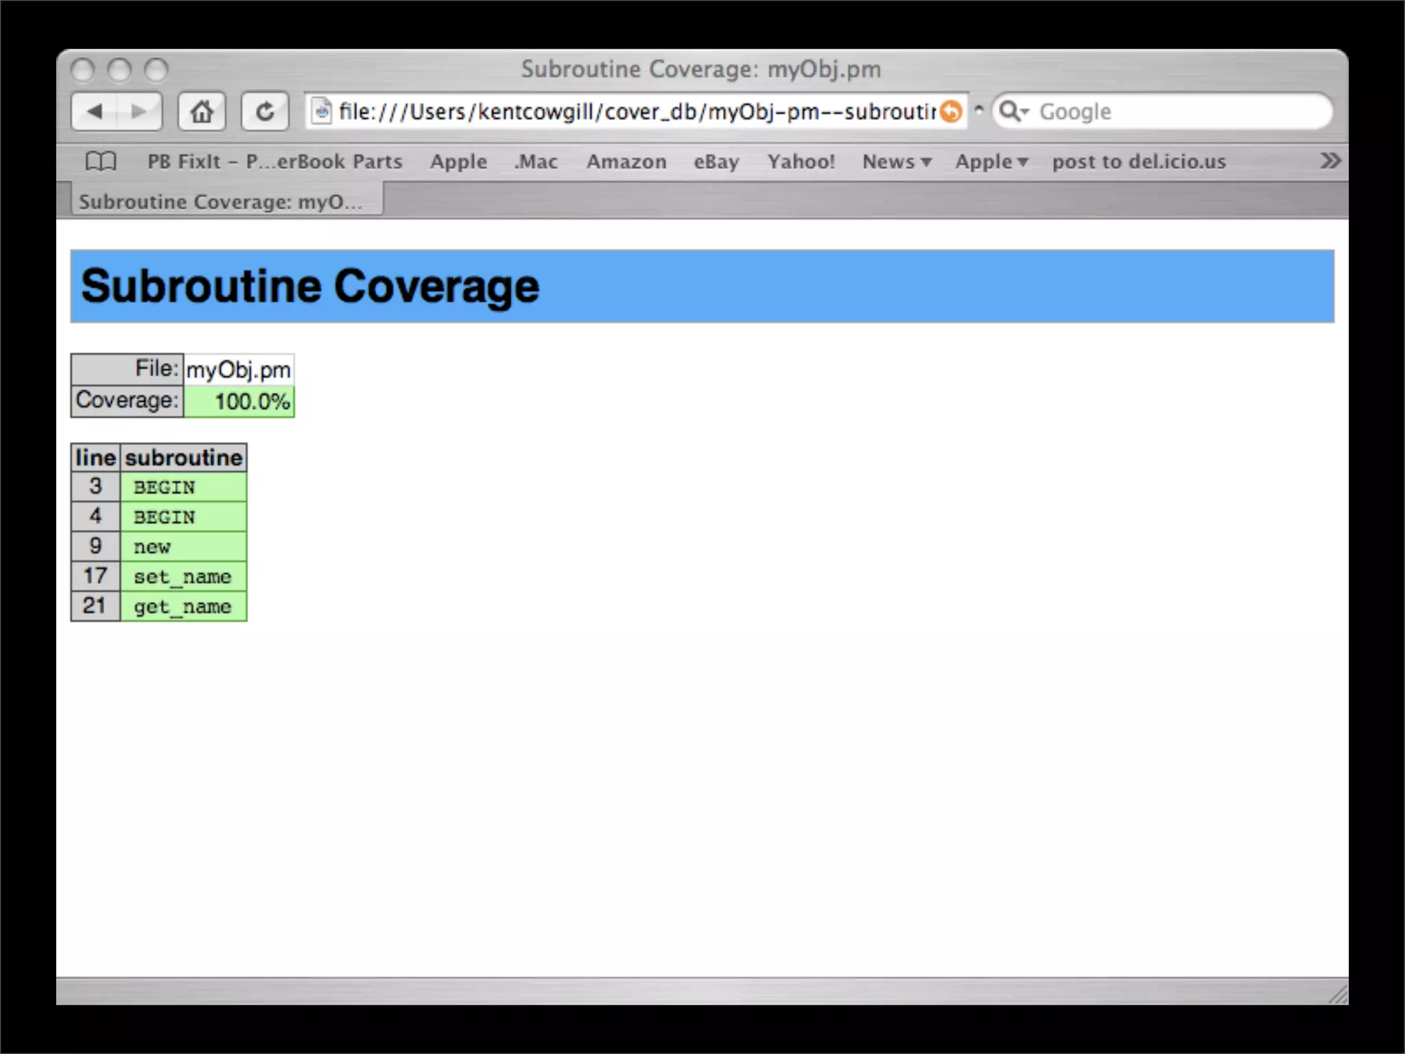Click the first window control button
The image size is (1405, 1054).
click(83, 69)
